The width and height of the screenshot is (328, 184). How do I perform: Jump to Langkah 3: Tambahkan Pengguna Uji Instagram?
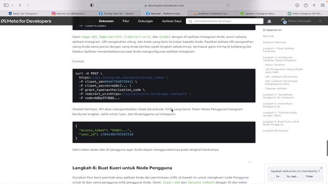(x=278, y=96)
